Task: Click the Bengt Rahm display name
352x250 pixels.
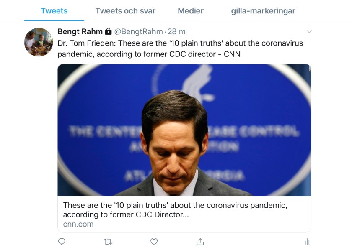Action: click(80, 32)
